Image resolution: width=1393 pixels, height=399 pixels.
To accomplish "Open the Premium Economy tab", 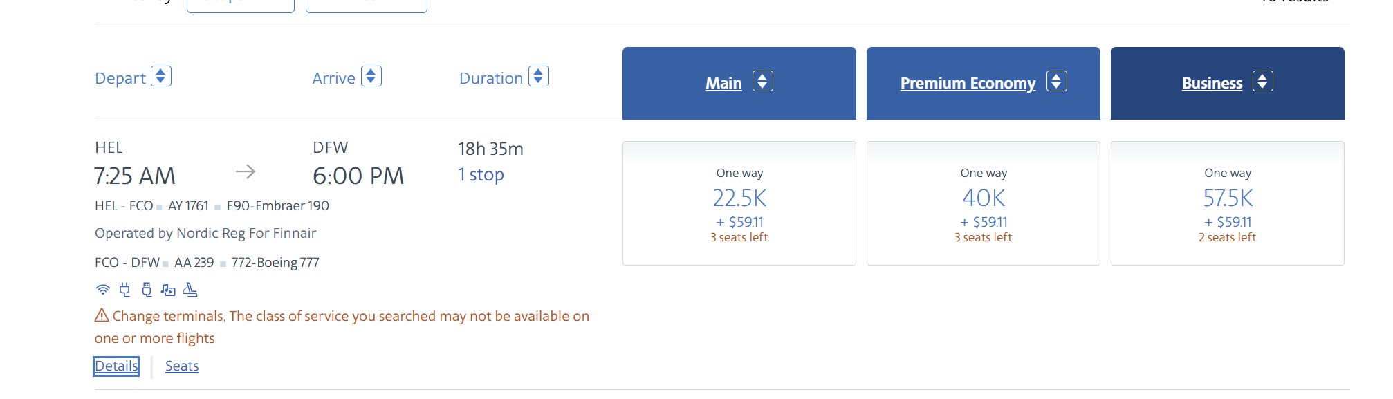I will 968,83.
